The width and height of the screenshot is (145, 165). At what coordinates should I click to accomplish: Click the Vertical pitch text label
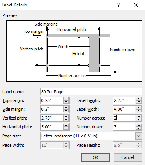click(x=15, y=118)
